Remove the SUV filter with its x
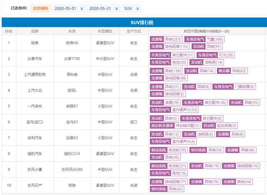Screen dimensions: 267x195 (x=137, y=9)
